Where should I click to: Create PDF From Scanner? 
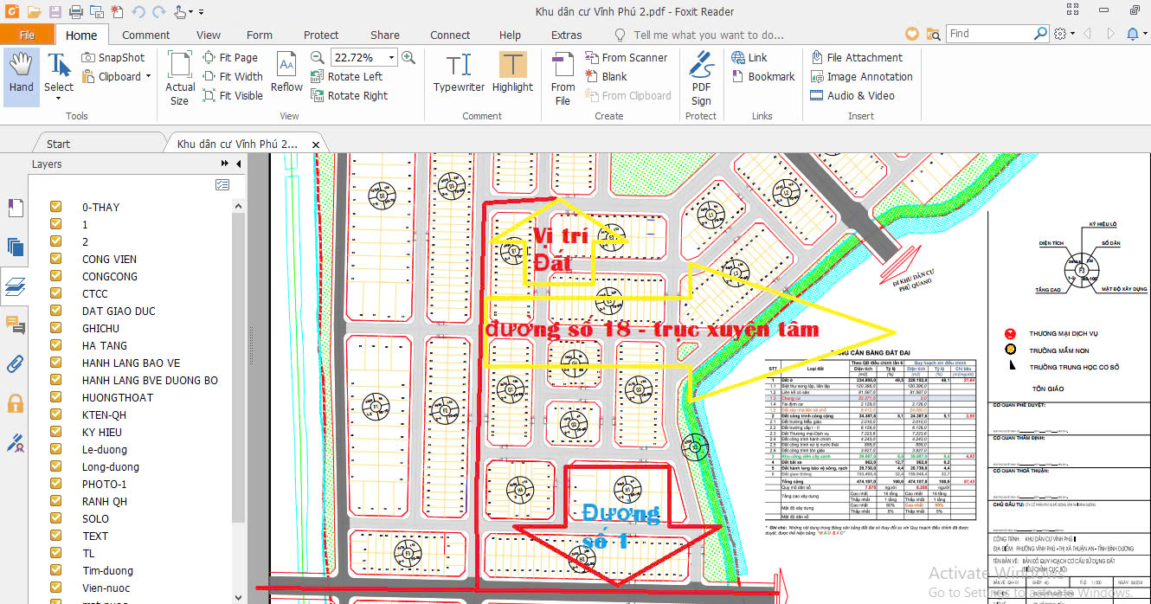point(627,57)
